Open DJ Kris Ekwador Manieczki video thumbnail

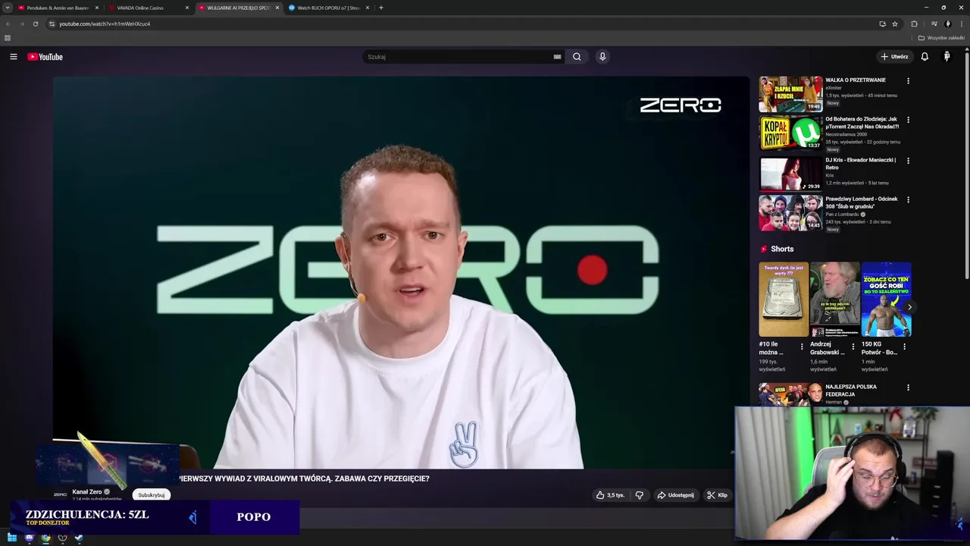(x=790, y=174)
